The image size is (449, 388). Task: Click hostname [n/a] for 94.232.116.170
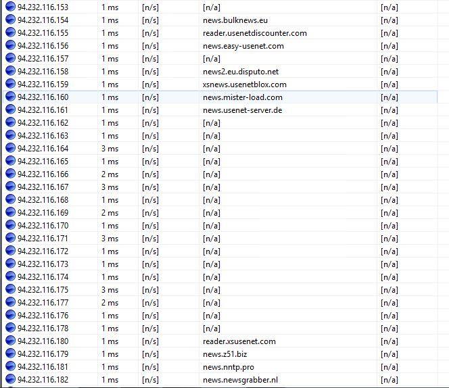(212, 226)
